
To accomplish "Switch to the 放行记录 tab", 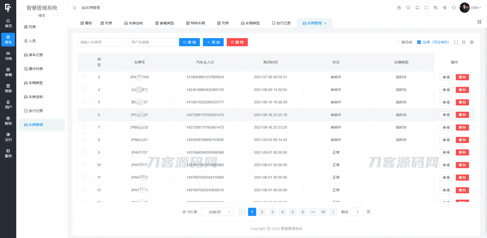I will [281, 23].
